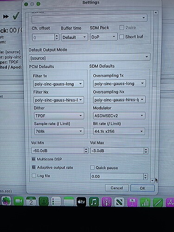Expand the Default Output Mode dropdown
Image resolution: width=174 pixels, height=232 pixels.
point(90,58)
